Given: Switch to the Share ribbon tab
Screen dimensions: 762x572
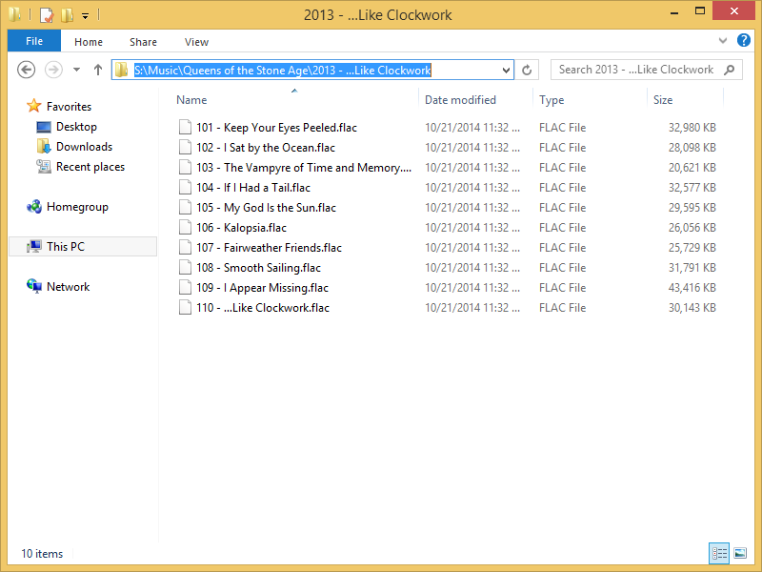Looking at the screenshot, I should click(x=143, y=42).
